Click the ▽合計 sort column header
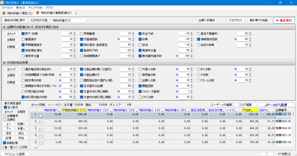Screen dimensions: 297x156 coord(250,110)
